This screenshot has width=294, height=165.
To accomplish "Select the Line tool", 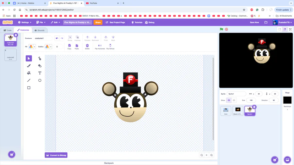I will coord(29,80).
